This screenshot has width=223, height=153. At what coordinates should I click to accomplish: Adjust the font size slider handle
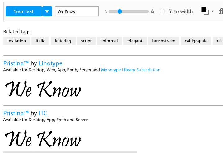point(120,11)
